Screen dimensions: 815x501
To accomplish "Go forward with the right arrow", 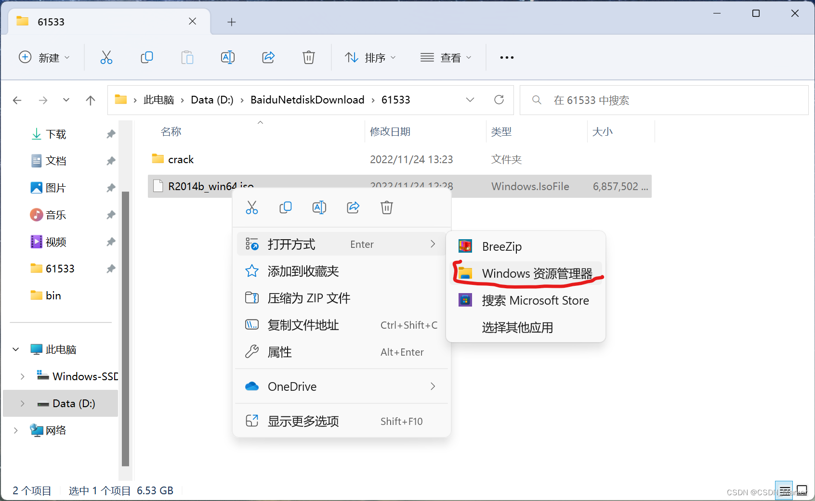I will 43,100.
